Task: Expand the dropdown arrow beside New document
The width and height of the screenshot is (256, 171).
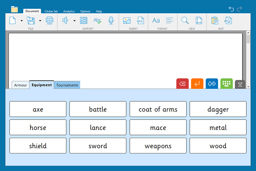Action: pyautogui.click(x=22, y=21)
